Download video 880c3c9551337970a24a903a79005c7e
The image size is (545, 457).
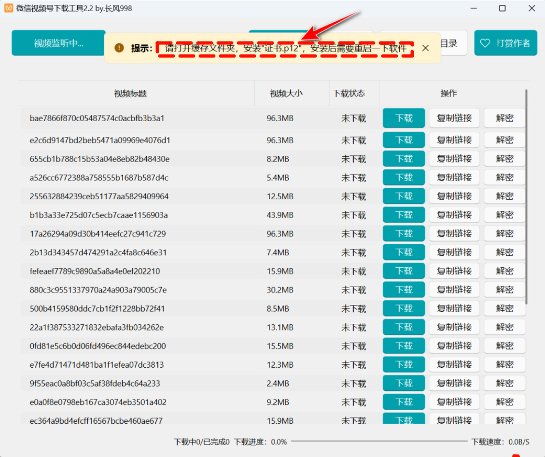tap(404, 290)
